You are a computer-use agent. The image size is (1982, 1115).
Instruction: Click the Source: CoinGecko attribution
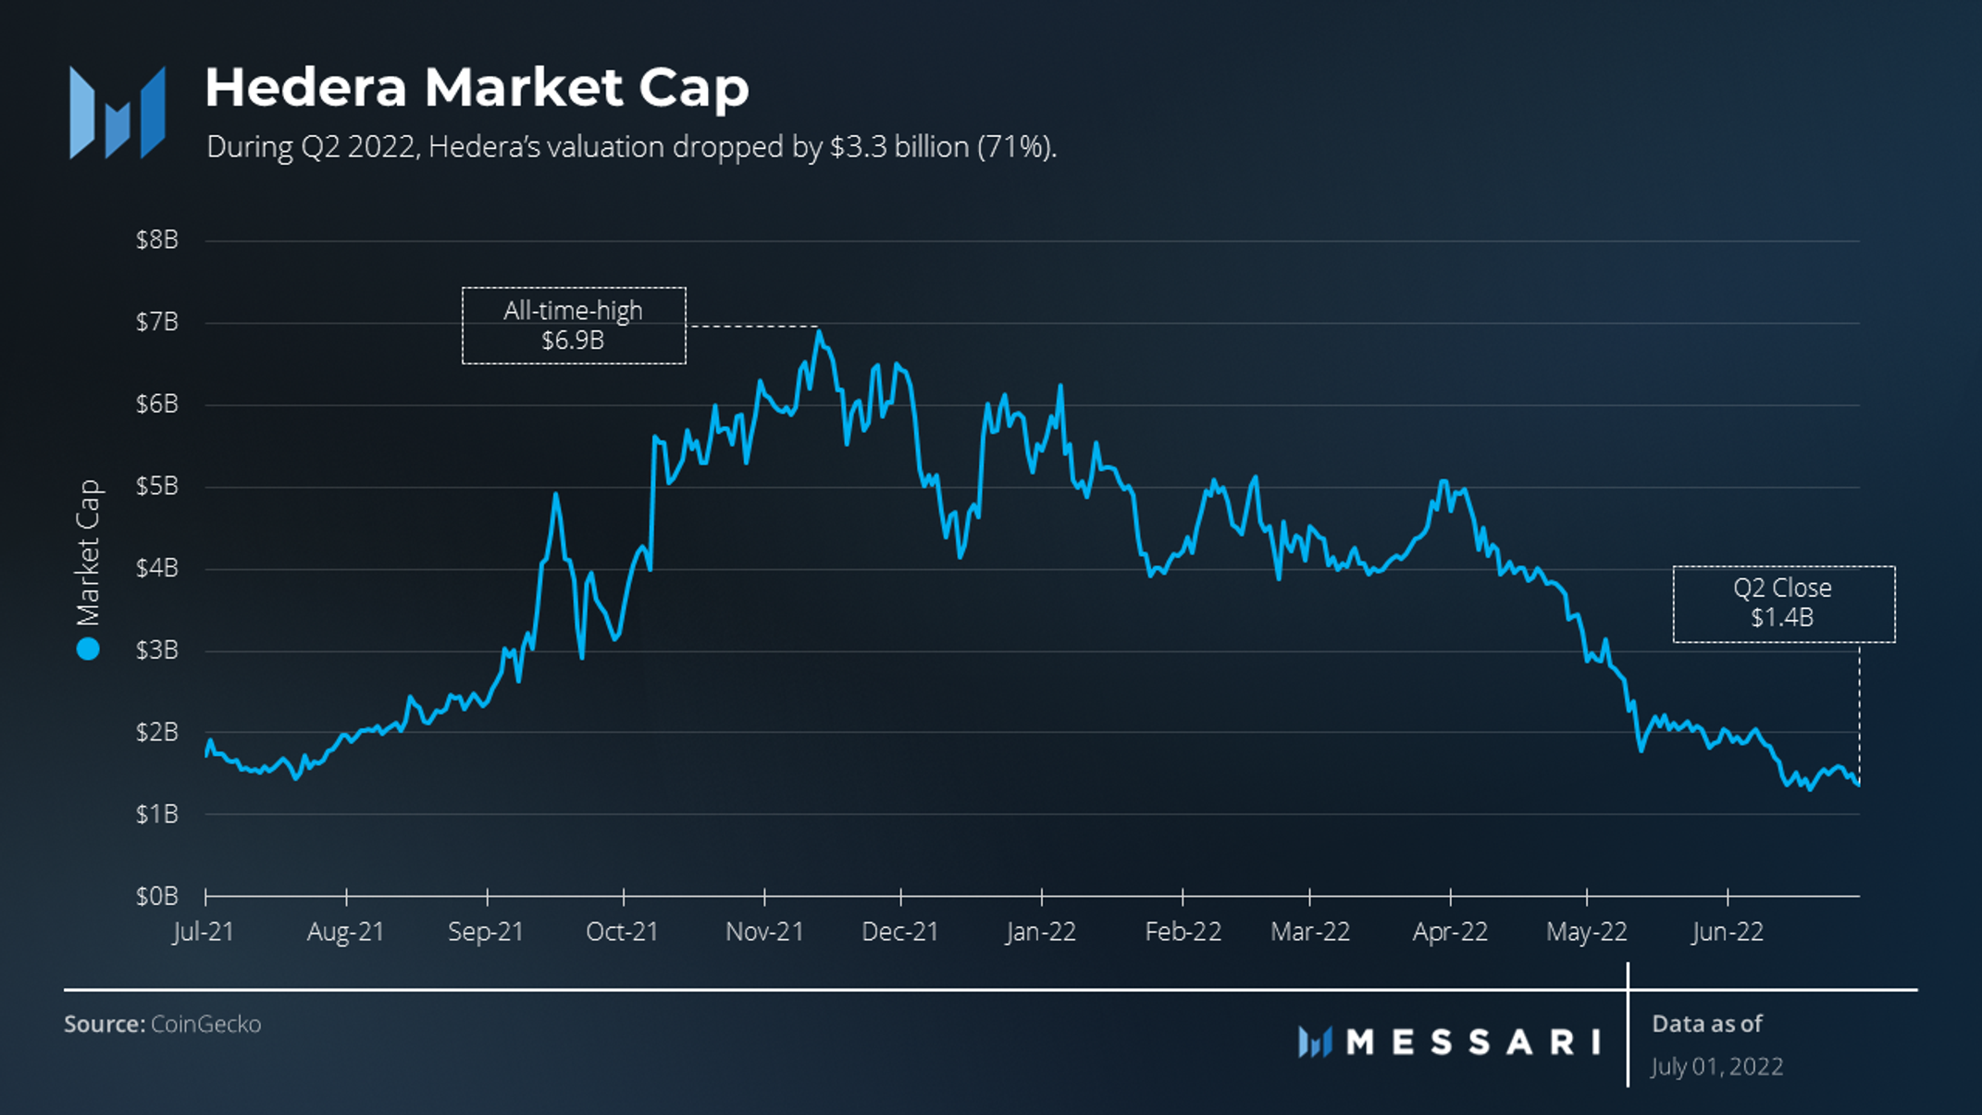(x=163, y=1024)
